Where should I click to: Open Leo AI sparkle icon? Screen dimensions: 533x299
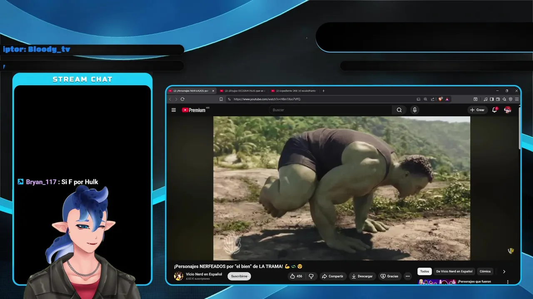504,99
